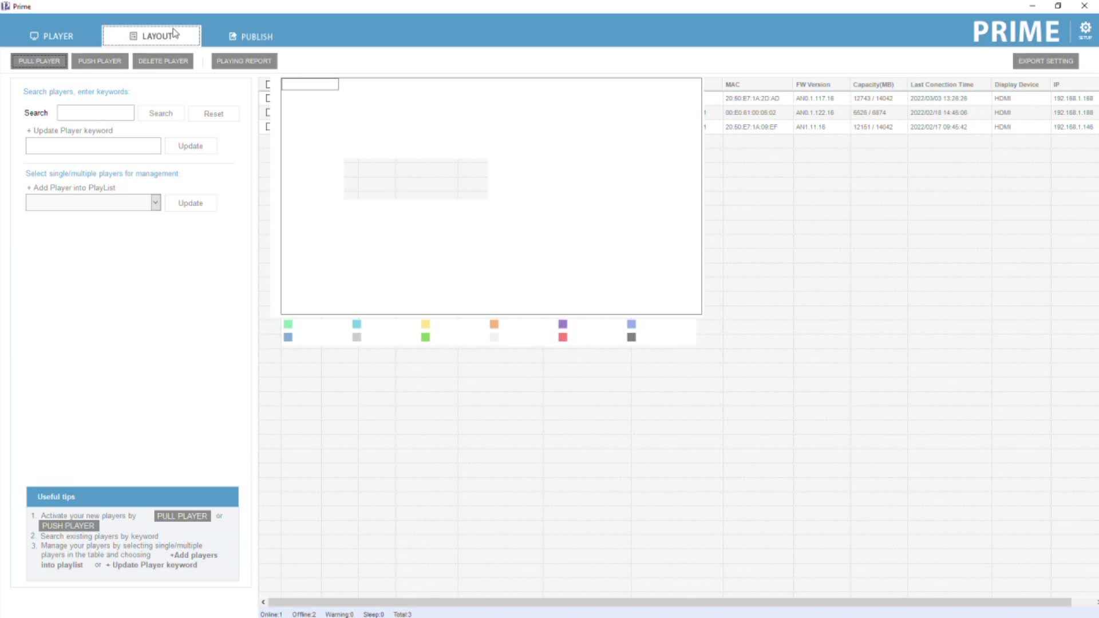This screenshot has height=618, width=1099.
Task: Click the Prime app icon in title bar
Action: point(6,6)
